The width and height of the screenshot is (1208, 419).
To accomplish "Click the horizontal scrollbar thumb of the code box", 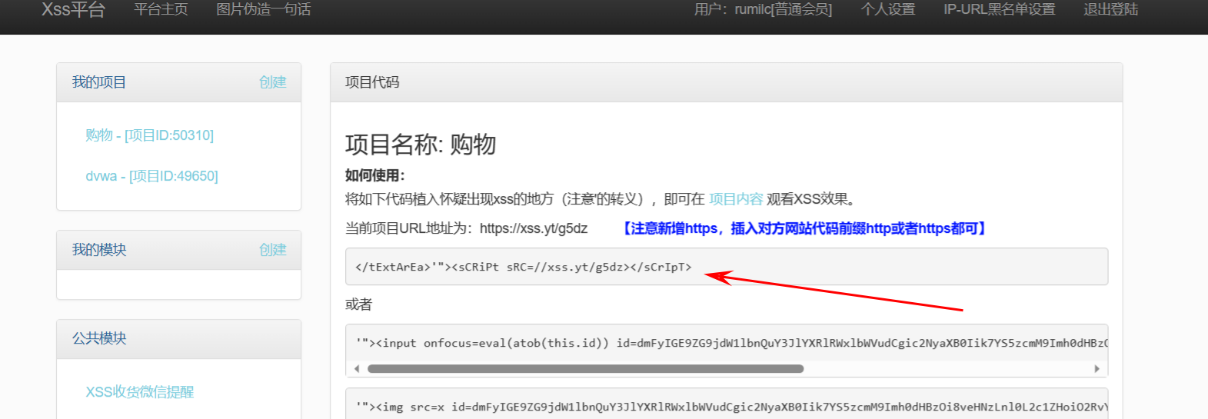I will [585, 369].
